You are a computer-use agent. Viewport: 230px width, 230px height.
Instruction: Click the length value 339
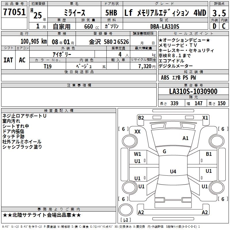(x=174, y=103)
